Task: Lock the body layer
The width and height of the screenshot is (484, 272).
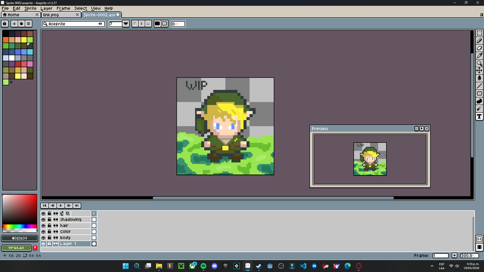Action: tap(49, 238)
